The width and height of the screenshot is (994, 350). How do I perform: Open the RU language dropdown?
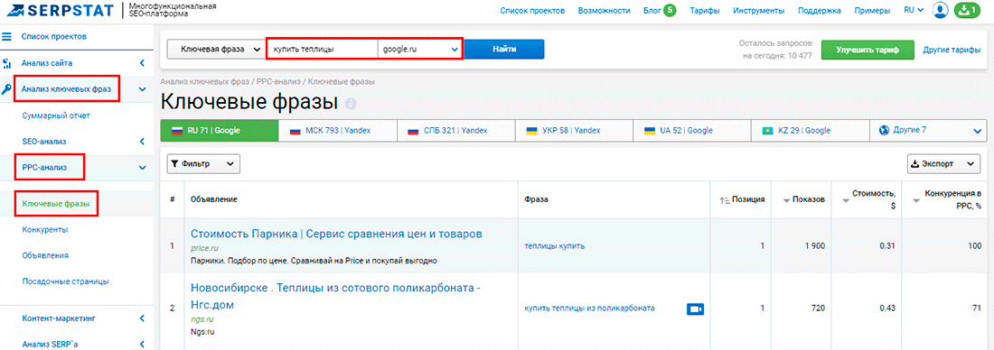[914, 10]
